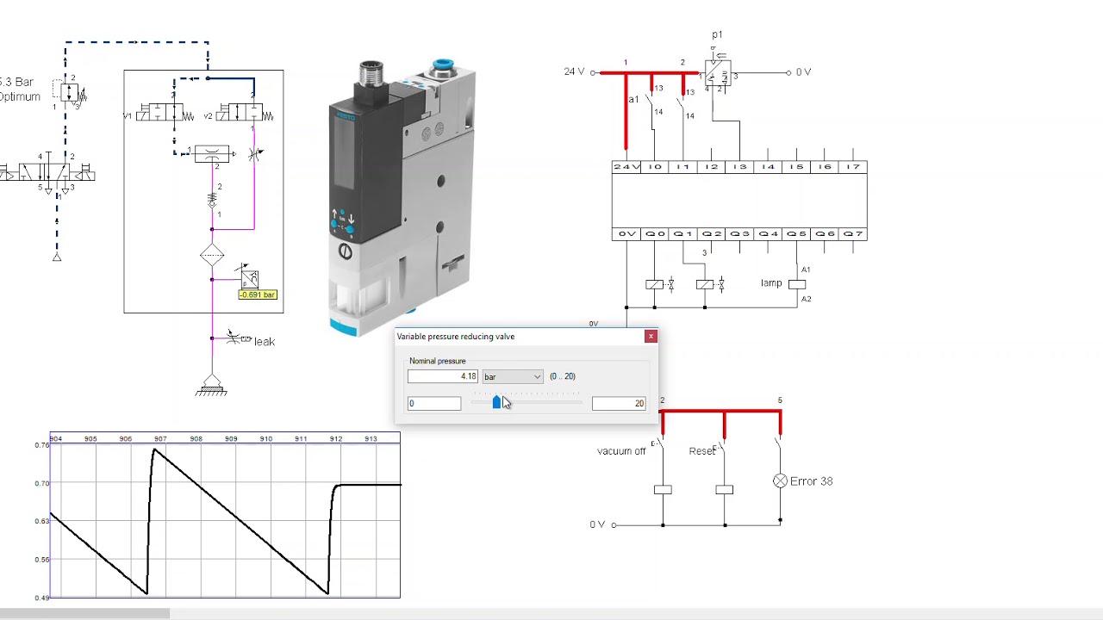Click the -0.691 bar pressure readout

point(258,294)
